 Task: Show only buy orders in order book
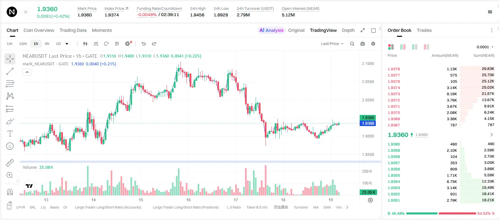415,47
